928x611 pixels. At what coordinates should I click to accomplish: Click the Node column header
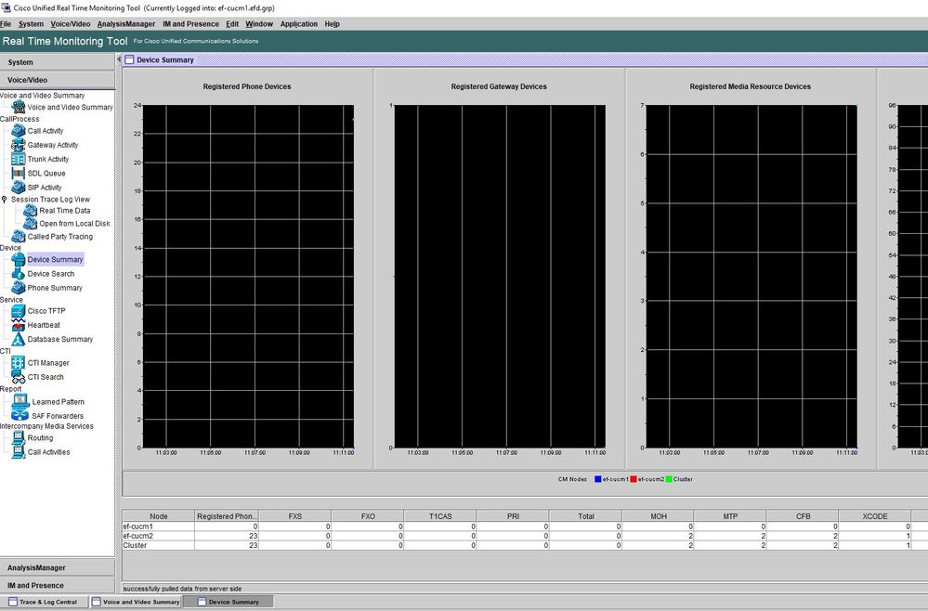pyautogui.click(x=159, y=516)
